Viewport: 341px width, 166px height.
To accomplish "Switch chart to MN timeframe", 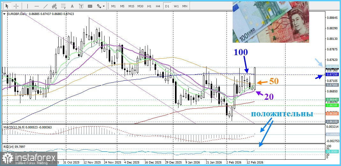I will point(185,6).
